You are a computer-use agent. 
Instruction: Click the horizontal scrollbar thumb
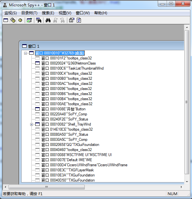47,187
